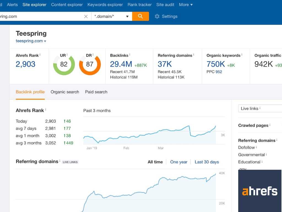Screen dimensions: 282x212
Task: Click the avg 1 month rank value 3,002
Action: (51, 136)
